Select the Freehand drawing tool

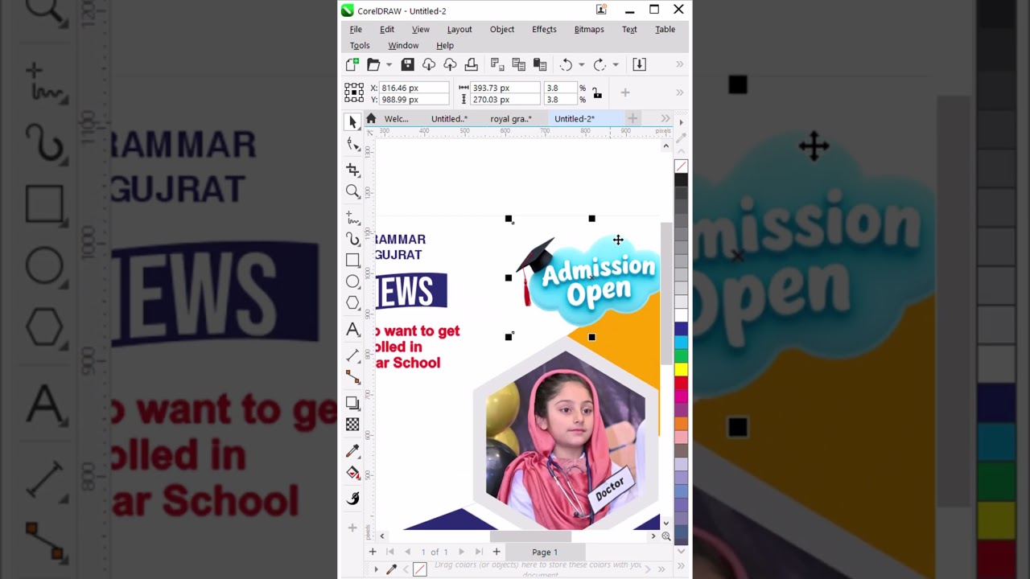click(352, 218)
